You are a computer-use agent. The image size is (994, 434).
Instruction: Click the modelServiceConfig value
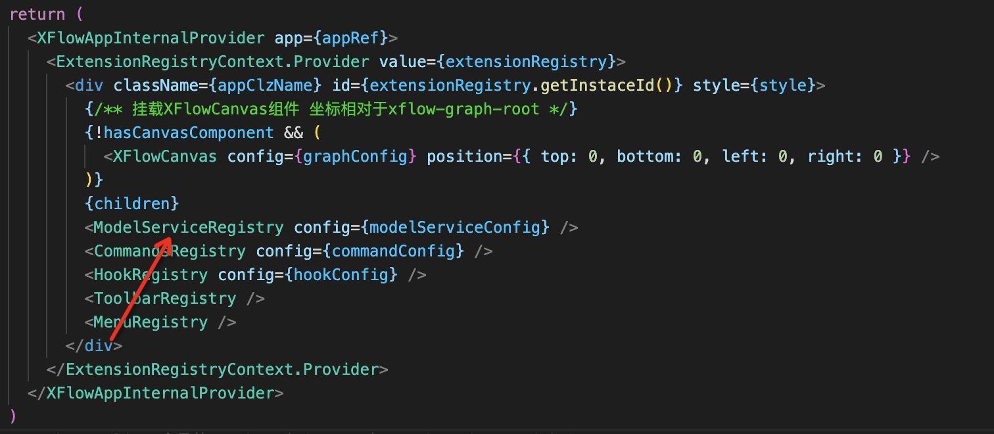tap(455, 227)
